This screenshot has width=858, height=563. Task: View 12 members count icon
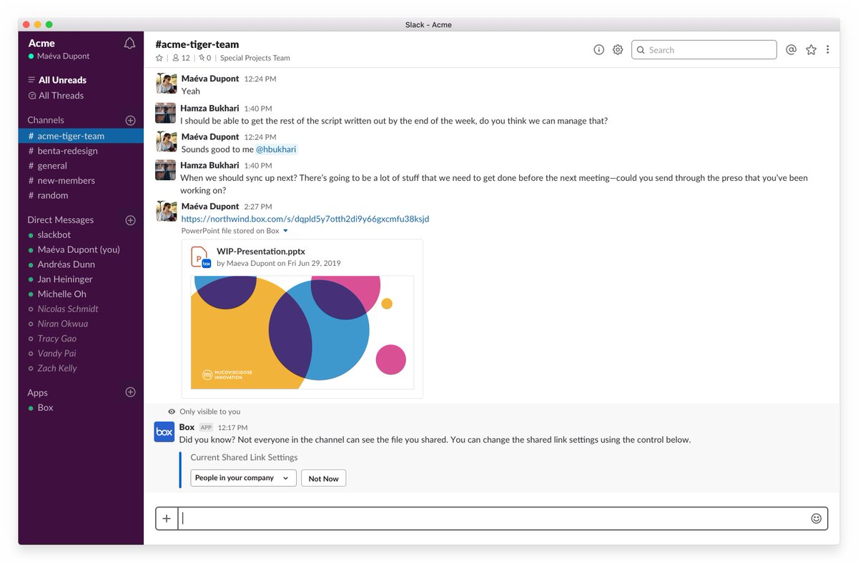click(182, 58)
